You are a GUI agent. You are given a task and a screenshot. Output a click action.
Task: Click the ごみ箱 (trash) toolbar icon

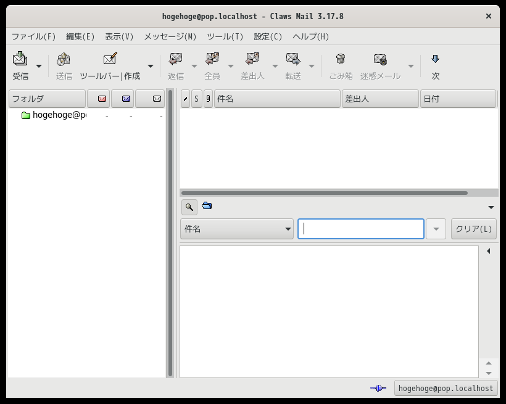[341, 59]
